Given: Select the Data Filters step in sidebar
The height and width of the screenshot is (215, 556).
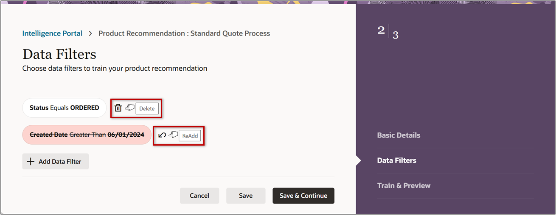Looking at the screenshot, I should point(396,160).
